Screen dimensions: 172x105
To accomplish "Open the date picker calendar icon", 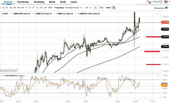I will click(x=114, y=8).
